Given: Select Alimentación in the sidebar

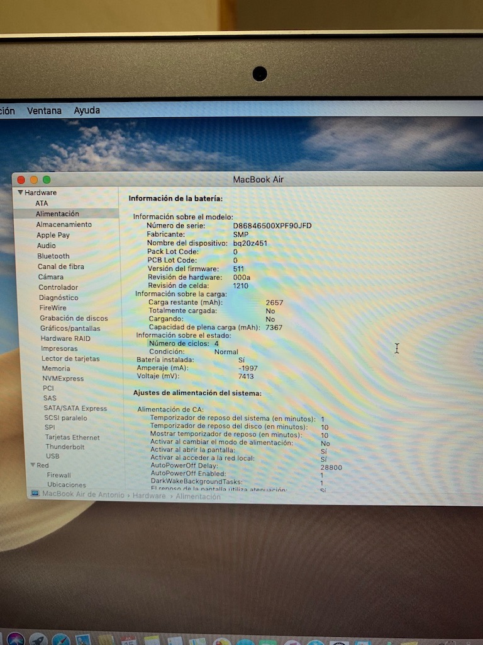Looking at the screenshot, I should 57,214.
